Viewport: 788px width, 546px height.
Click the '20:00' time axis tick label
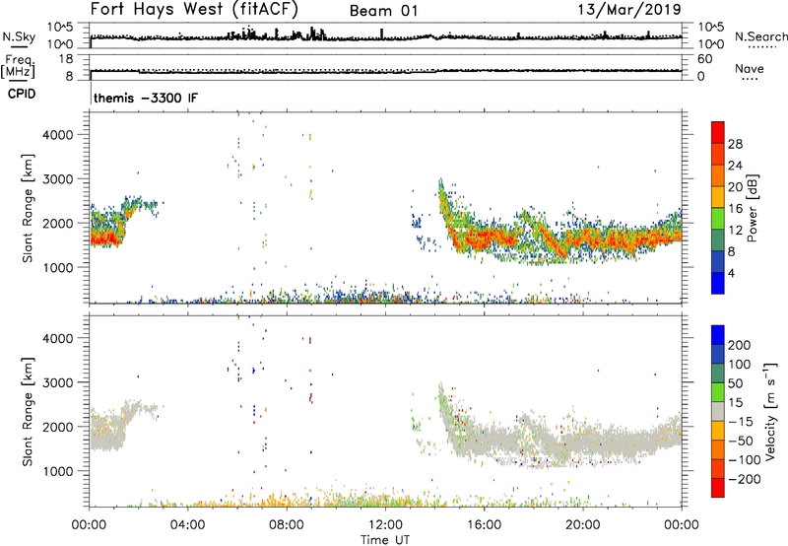coord(582,525)
